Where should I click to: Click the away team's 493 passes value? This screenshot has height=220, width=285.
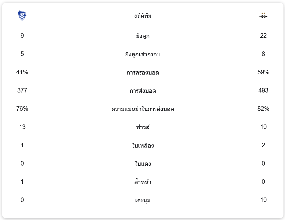263,90
